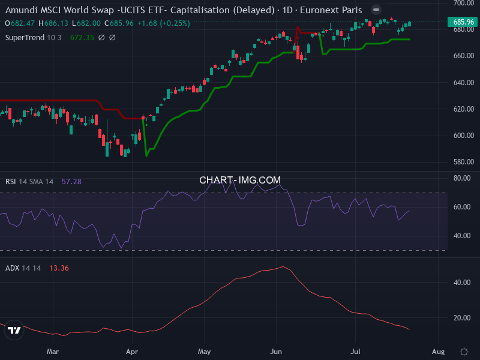Click the open price value 682.47
This screenshot has height=360, width=480.
tap(23, 23)
